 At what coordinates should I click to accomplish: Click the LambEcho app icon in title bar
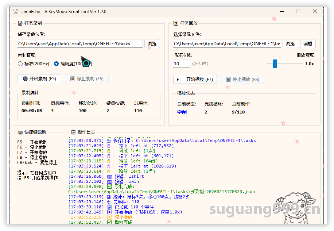(15, 12)
